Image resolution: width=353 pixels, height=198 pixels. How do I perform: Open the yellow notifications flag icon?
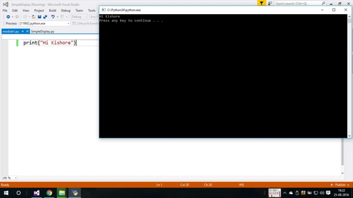(262, 3)
